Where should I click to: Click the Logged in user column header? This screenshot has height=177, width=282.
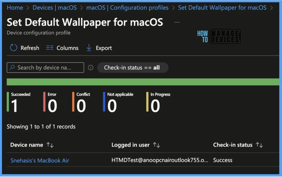(x=130, y=145)
